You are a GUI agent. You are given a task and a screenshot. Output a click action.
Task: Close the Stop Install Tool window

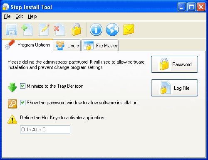click(201, 7)
